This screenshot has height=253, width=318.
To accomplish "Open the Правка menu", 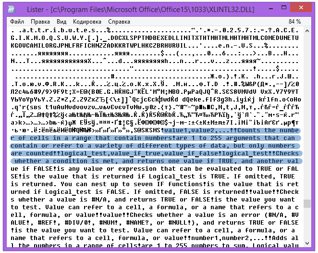I will (x=40, y=22).
